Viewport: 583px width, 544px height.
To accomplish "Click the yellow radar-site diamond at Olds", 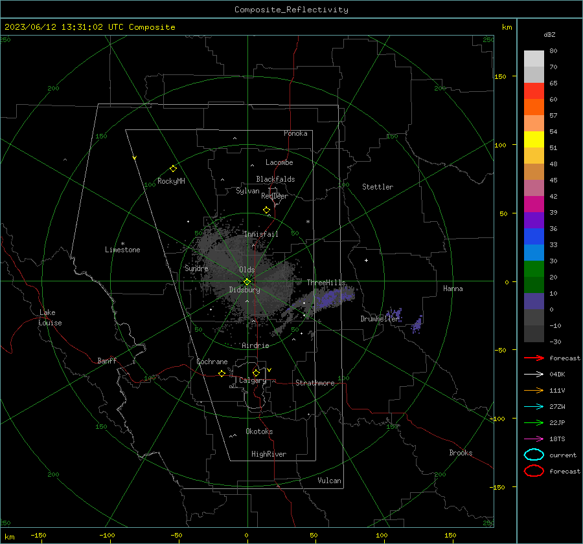I will [x=247, y=282].
